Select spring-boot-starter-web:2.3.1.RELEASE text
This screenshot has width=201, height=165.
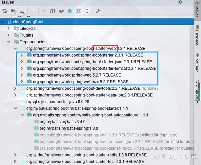(x=86, y=48)
